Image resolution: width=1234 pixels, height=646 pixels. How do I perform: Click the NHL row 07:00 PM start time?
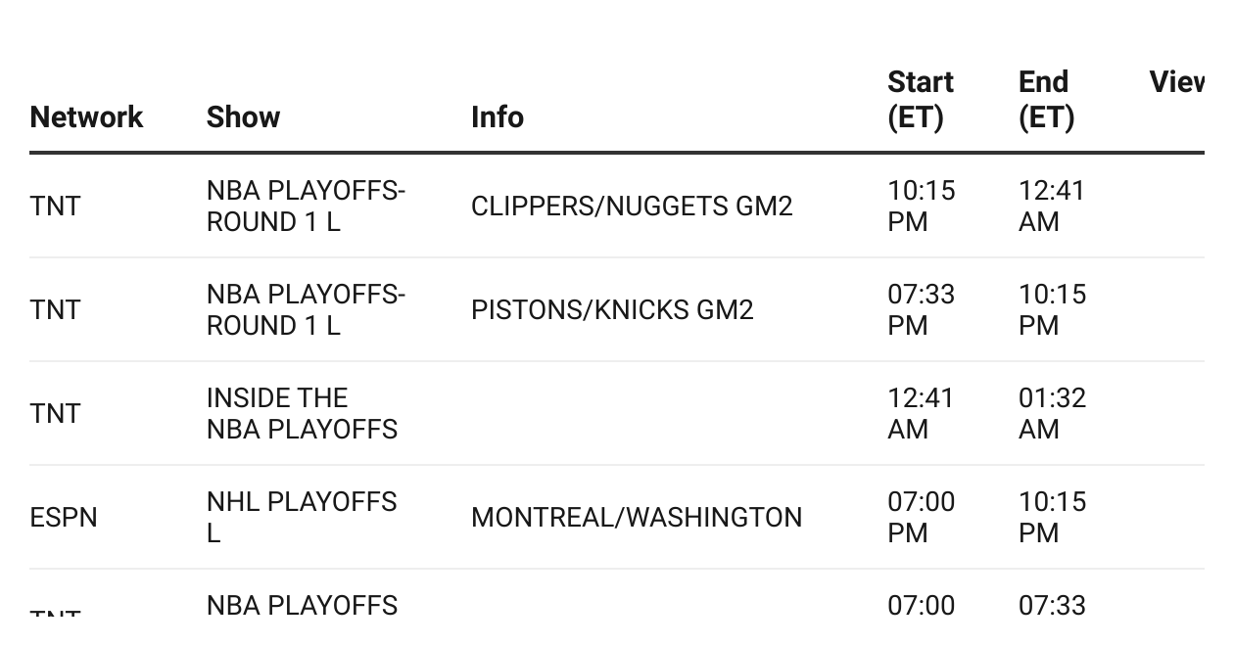tap(921, 518)
